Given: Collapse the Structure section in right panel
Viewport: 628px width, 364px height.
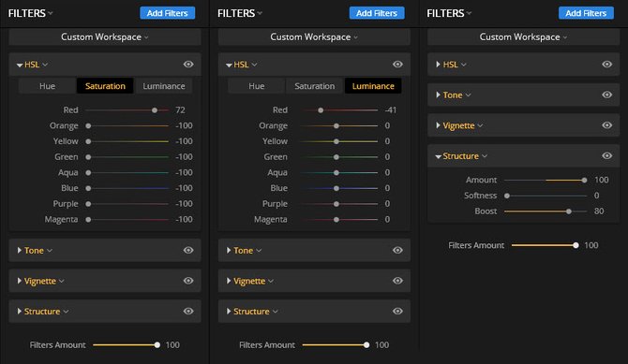Looking at the screenshot, I should point(438,156).
